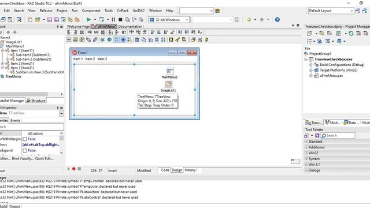
Task: Click the Quick Edit link
Action: (x=44, y=158)
